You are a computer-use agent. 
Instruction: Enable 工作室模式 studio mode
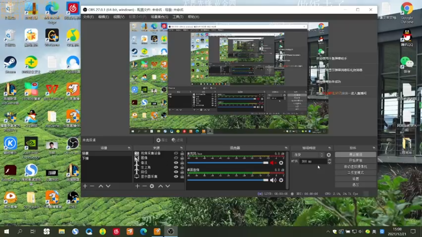[356, 173]
